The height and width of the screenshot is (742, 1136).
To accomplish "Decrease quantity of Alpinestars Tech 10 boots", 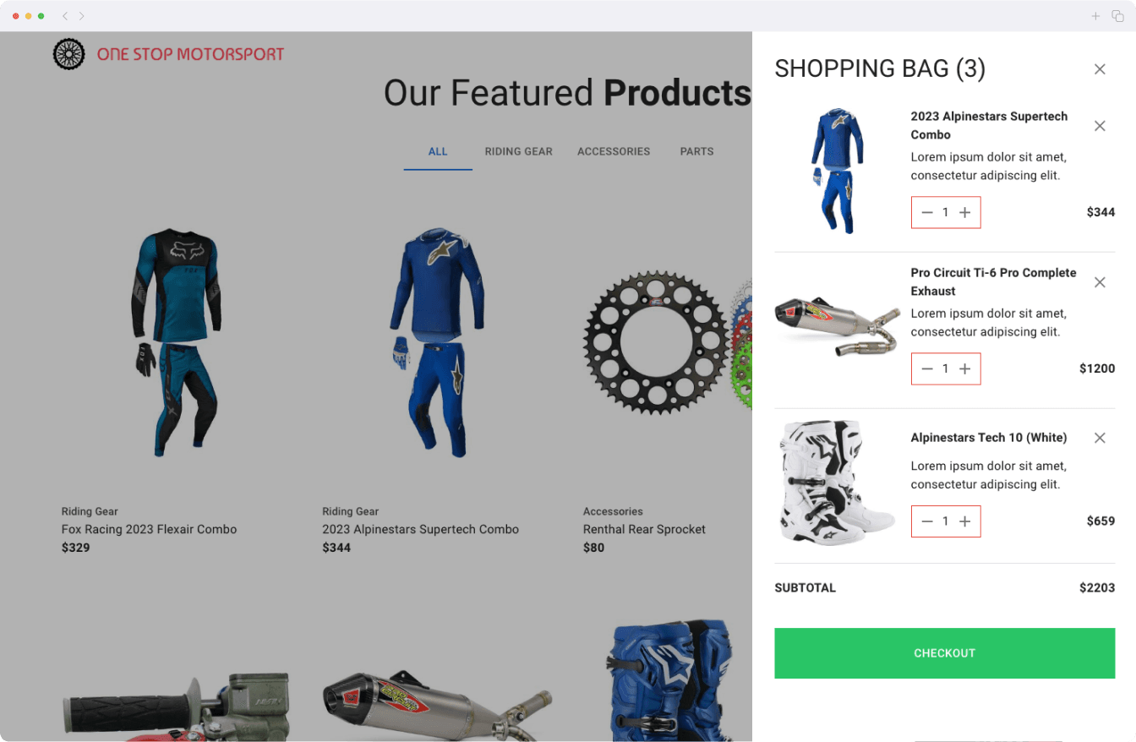I will click(x=927, y=521).
